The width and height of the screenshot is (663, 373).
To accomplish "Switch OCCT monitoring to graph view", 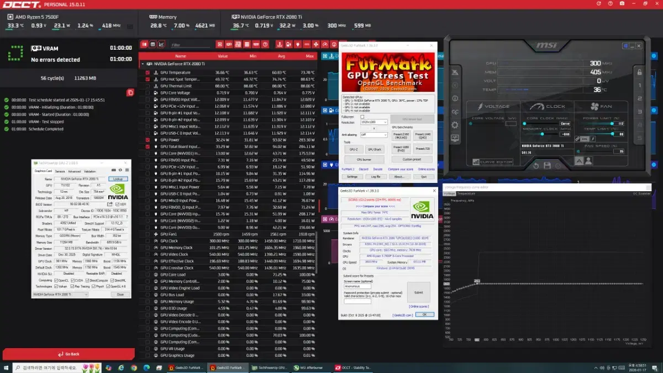I will click(161, 44).
